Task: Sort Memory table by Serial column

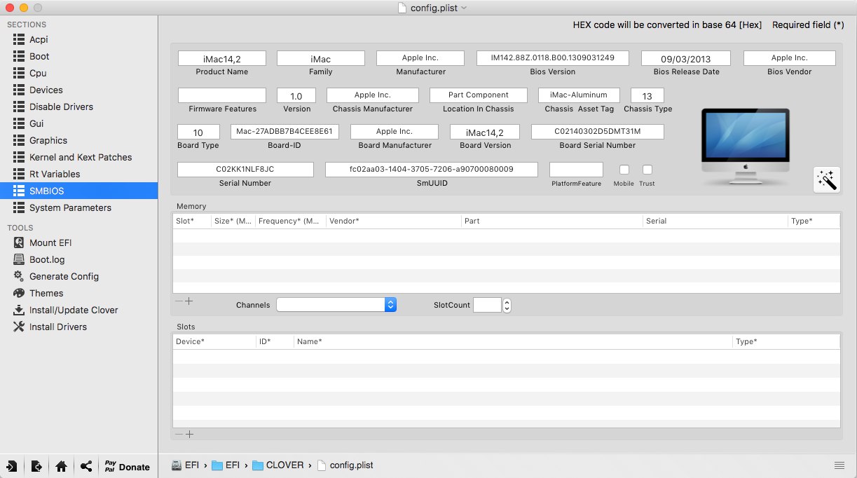Action: point(715,221)
